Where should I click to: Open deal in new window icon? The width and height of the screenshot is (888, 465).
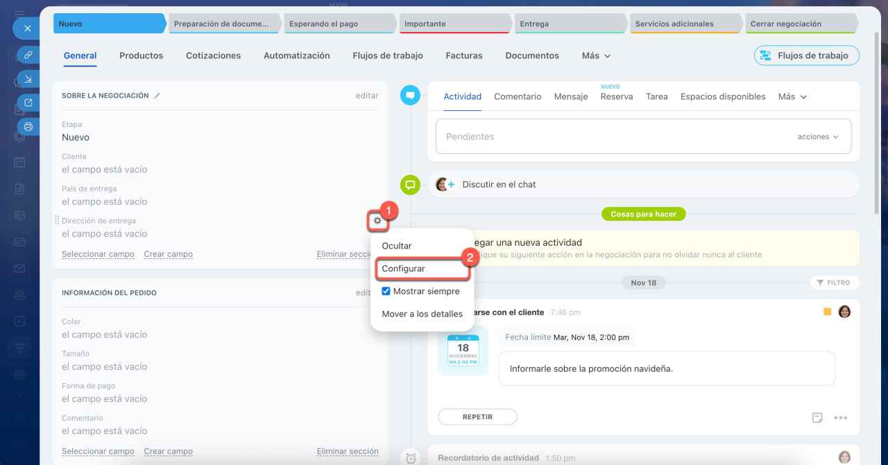pos(28,103)
